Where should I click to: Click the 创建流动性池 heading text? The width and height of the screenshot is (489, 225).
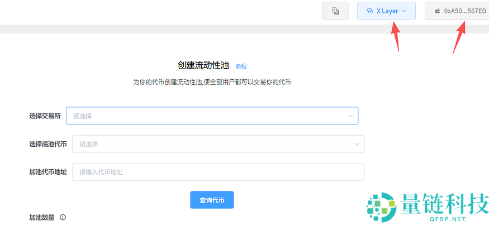coord(203,65)
